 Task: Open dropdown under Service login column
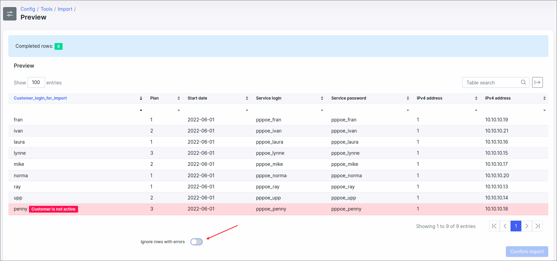322,110
